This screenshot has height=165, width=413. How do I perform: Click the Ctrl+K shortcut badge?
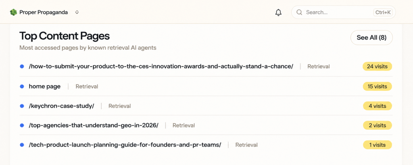[383, 13]
